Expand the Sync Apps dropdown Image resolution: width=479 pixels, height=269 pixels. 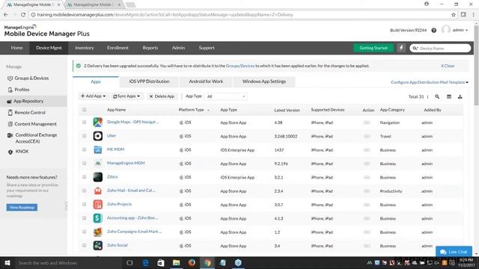pyautogui.click(x=126, y=96)
